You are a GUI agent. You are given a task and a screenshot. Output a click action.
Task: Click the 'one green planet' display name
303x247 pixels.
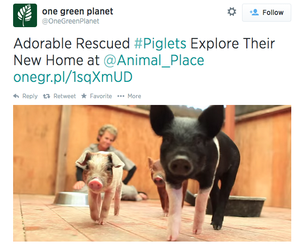78,11
